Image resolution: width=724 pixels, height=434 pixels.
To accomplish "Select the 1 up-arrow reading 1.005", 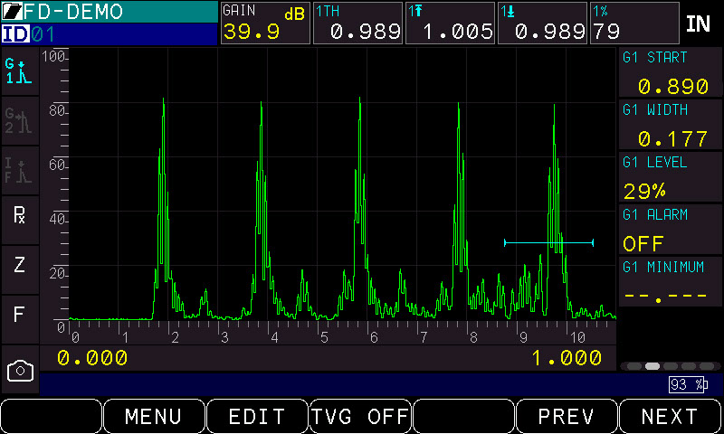I will [x=450, y=24].
